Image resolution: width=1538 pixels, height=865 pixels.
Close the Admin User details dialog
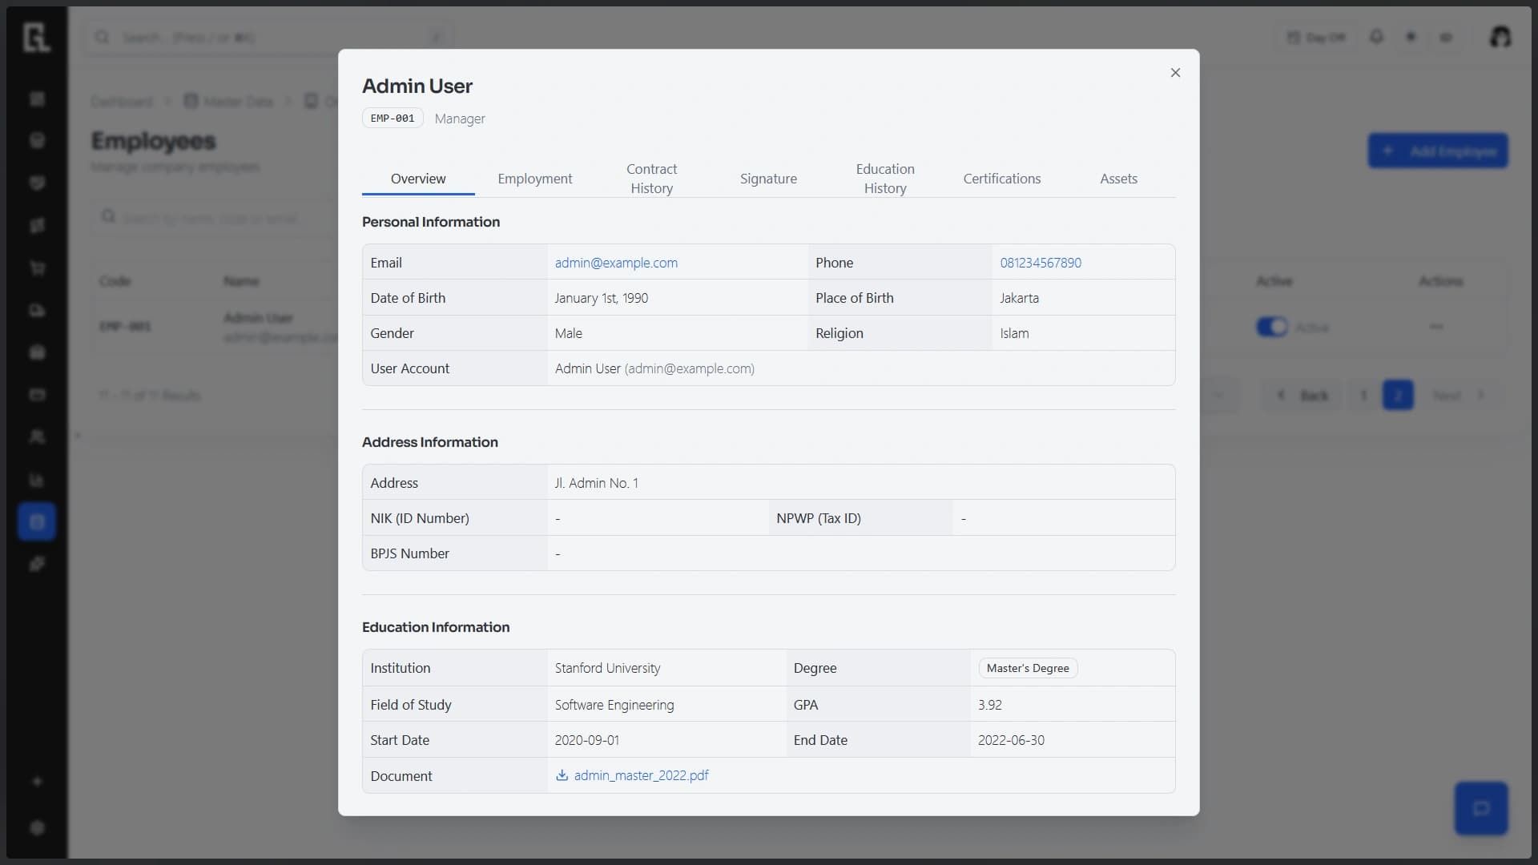point(1175,73)
